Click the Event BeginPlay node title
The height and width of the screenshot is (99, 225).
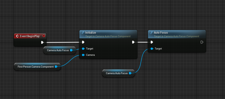click(30, 36)
